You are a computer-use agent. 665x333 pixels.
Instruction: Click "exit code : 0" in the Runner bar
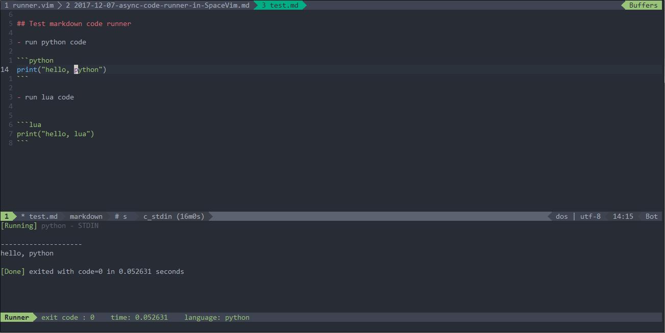point(66,317)
